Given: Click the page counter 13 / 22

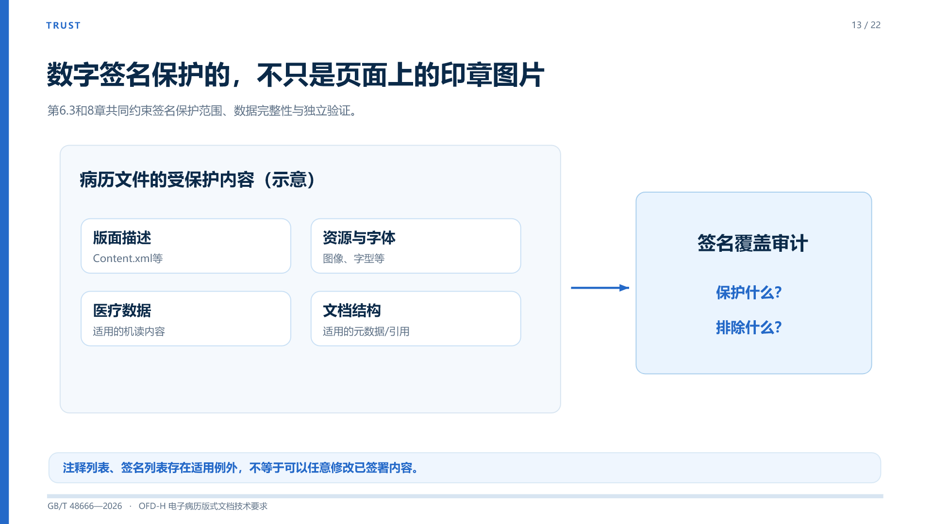Looking at the screenshot, I should click(866, 25).
